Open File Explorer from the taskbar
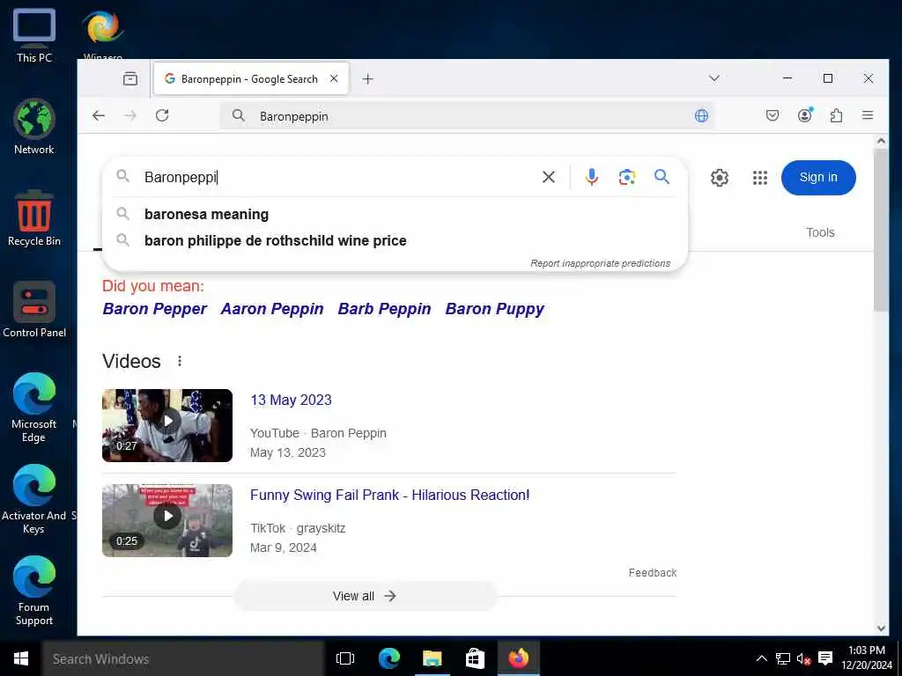 coord(432,658)
